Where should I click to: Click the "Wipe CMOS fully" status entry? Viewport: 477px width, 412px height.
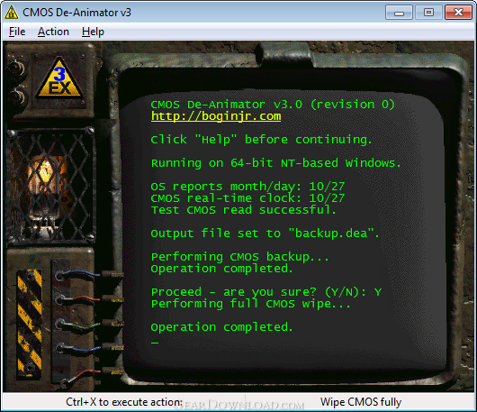point(361,402)
